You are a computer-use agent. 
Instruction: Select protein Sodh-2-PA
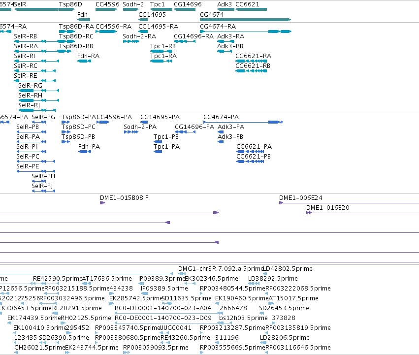coord(140,127)
